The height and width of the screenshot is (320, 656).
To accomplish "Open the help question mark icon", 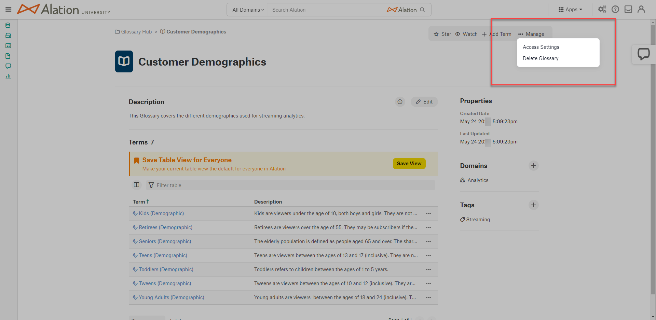I will [x=615, y=10].
